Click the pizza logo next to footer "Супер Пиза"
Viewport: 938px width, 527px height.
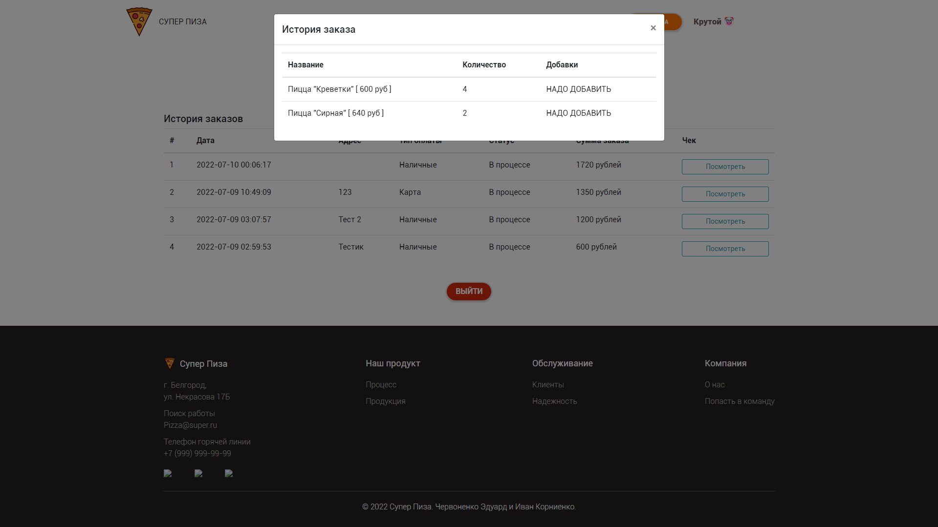(169, 363)
